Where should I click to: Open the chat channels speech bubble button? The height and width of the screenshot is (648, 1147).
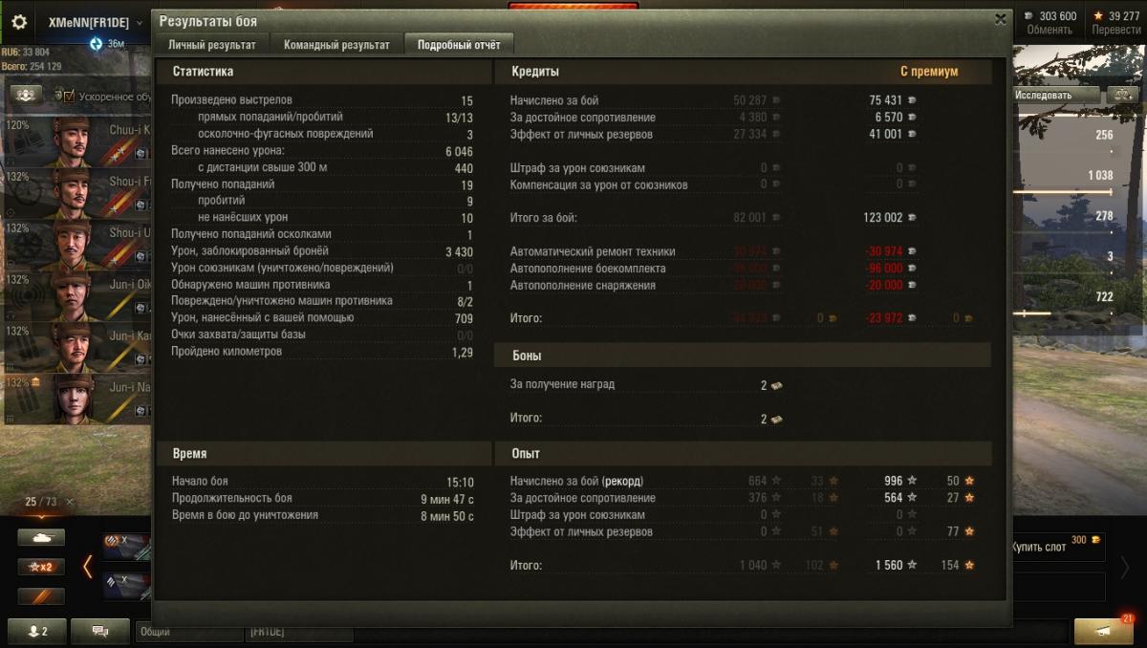[x=98, y=632]
